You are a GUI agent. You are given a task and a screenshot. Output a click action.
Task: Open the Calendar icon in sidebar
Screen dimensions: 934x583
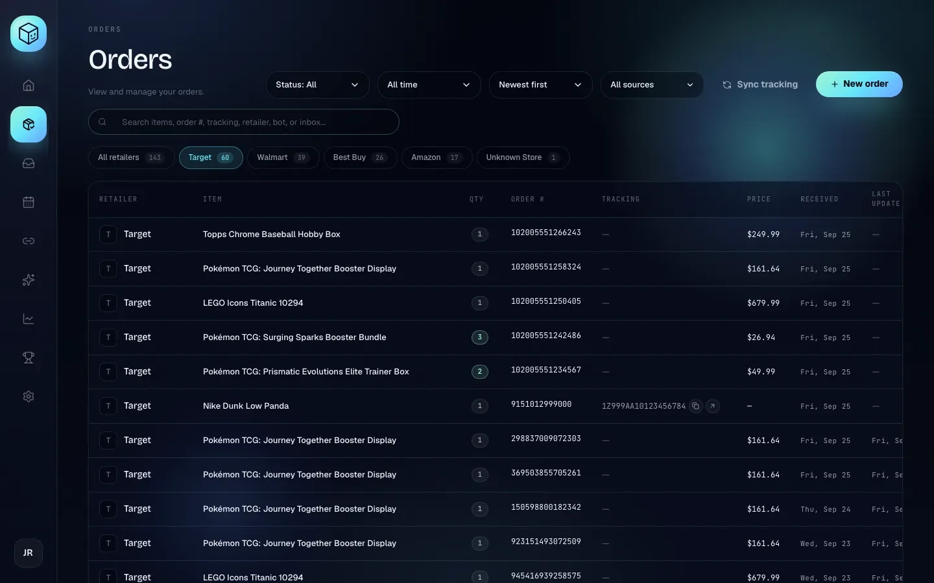(x=29, y=202)
